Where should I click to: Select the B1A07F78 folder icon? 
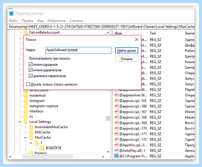point(42,148)
